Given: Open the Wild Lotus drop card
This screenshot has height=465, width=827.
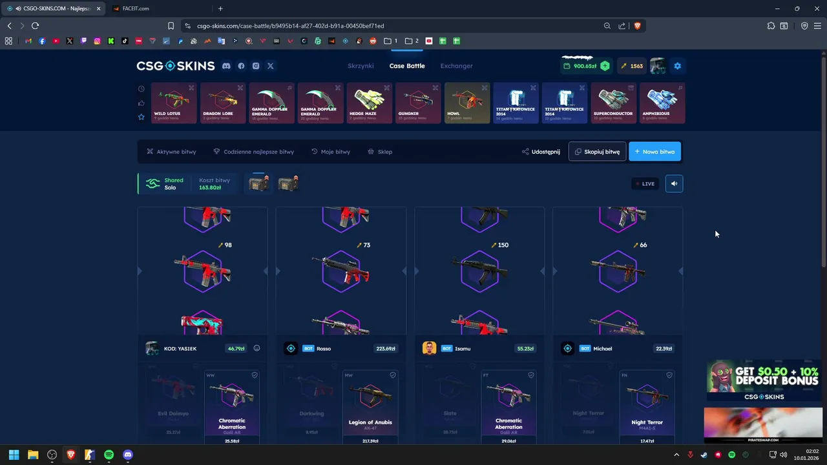Looking at the screenshot, I should 174,103.
